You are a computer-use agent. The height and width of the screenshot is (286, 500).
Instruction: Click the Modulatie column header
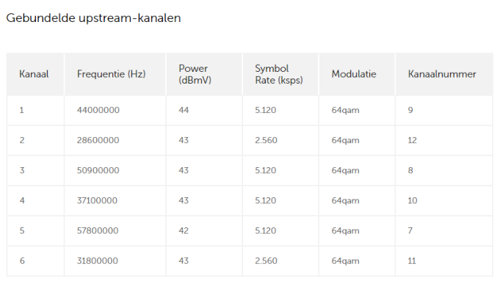tap(354, 74)
